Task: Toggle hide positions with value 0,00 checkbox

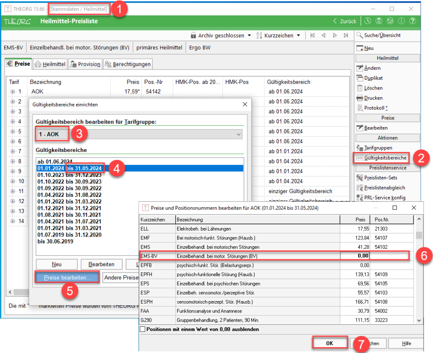Action: pyautogui.click(x=142, y=329)
